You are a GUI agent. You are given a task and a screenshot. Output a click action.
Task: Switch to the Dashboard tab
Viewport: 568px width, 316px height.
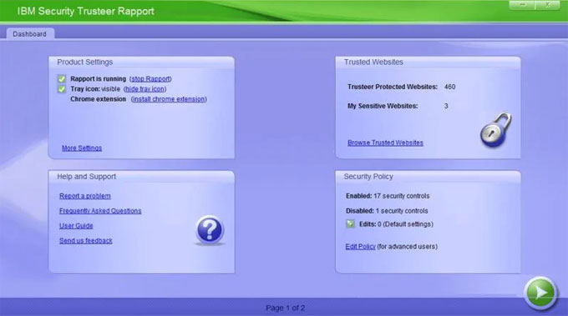30,34
